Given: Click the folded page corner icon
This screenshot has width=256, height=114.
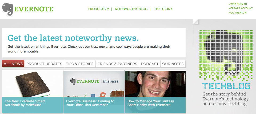Looking at the screenshot, I should point(196,21).
